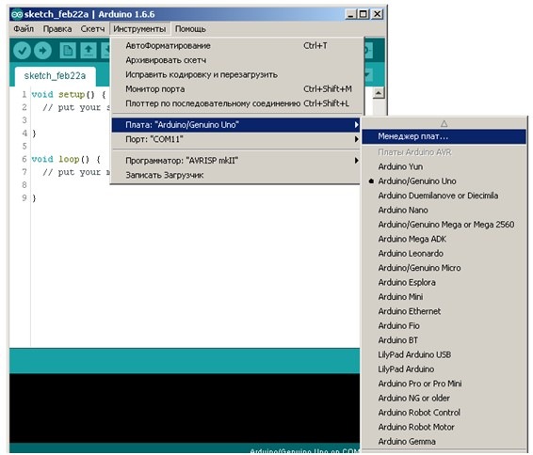Select Arduino Pro or Pro Mini board
The width and height of the screenshot is (533, 455).
pyautogui.click(x=444, y=384)
